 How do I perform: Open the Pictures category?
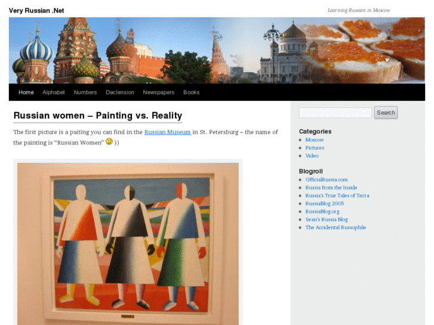[x=315, y=148]
